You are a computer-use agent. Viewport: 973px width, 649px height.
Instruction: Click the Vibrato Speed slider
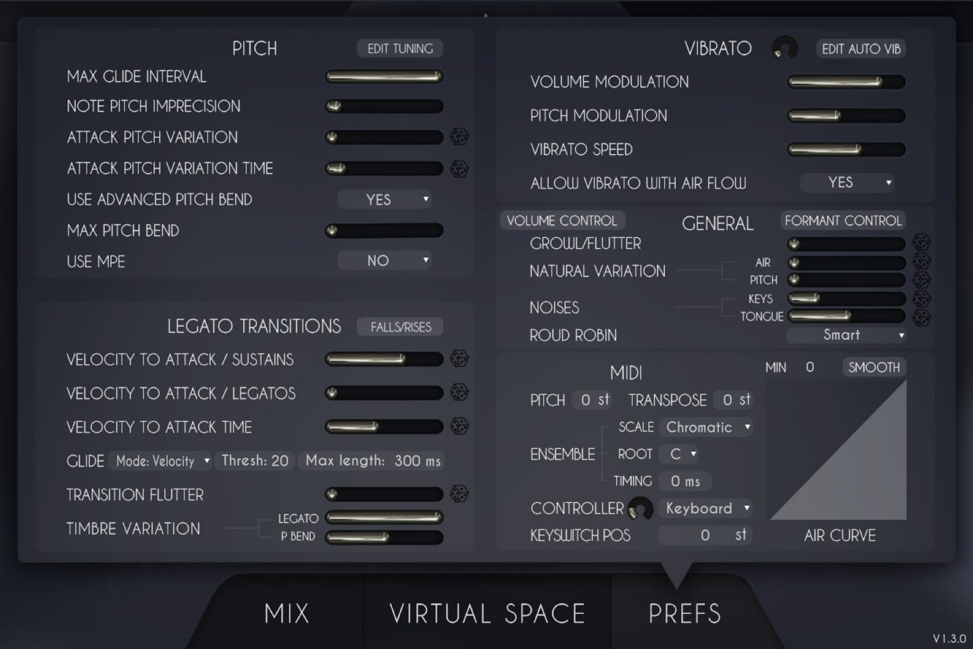[846, 149]
